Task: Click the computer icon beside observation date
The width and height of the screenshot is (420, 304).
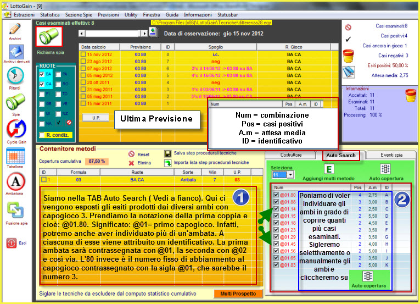Action: [x=154, y=33]
